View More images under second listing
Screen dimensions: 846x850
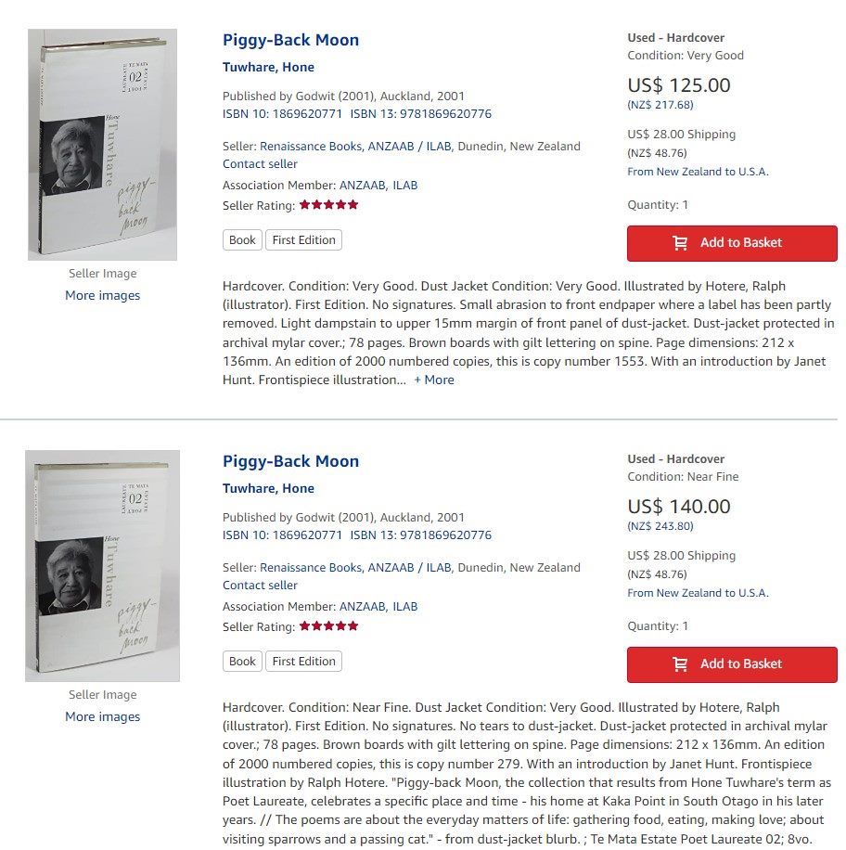tap(102, 716)
